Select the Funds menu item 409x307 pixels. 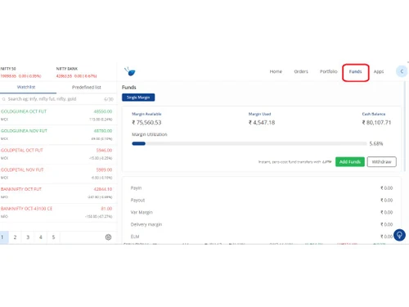pos(355,71)
